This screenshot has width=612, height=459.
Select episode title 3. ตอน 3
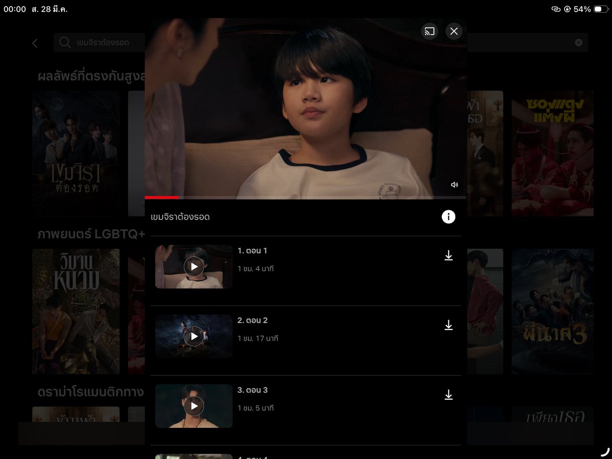(x=252, y=390)
